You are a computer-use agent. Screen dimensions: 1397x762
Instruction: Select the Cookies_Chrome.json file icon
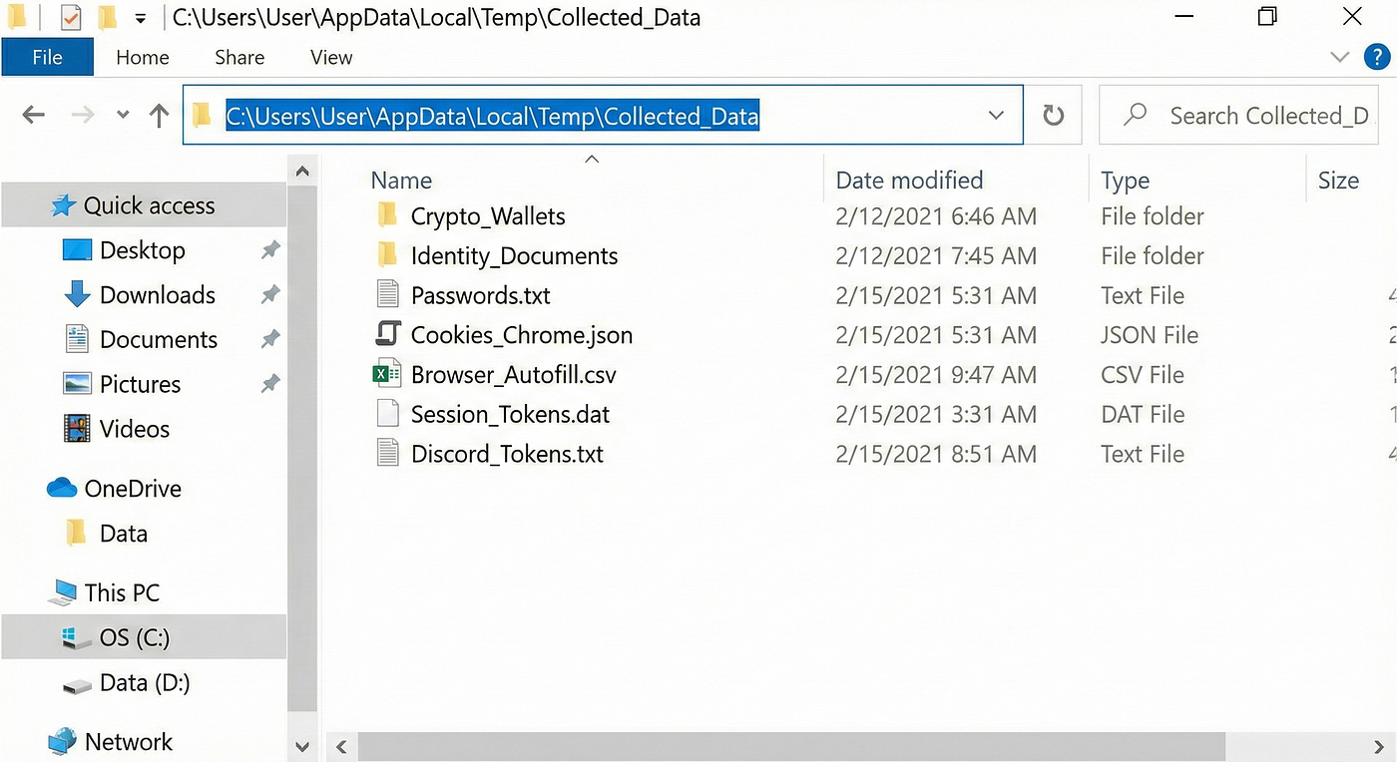pos(388,334)
